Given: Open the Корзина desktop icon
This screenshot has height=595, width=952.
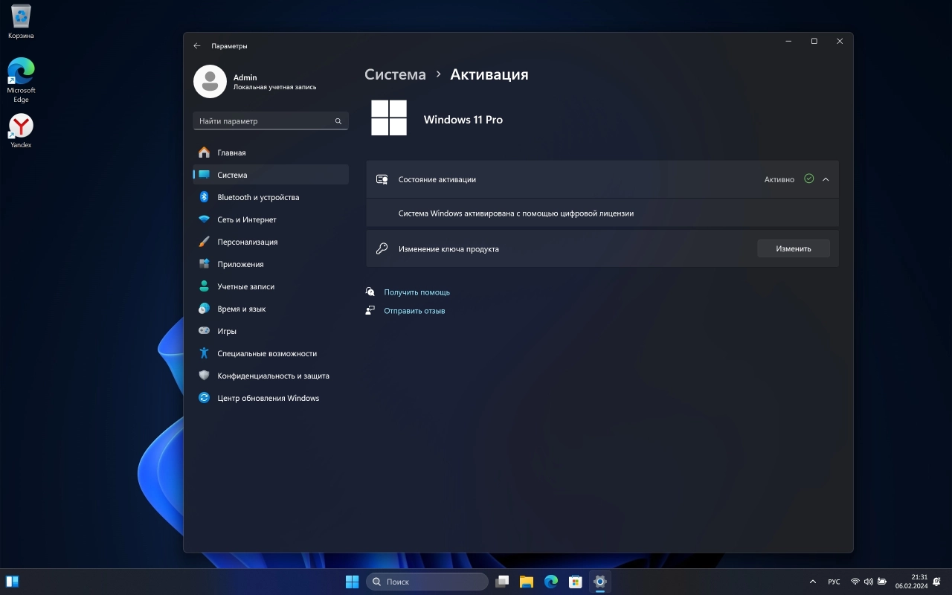Looking at the screenshot, I should coord(21,22).
